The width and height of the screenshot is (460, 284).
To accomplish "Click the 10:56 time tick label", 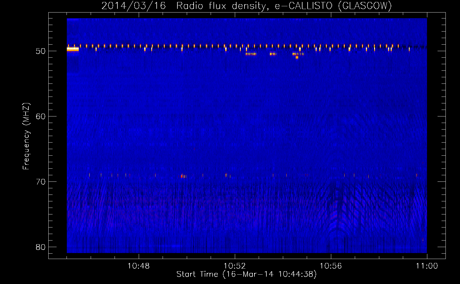I will click(331, 266).
